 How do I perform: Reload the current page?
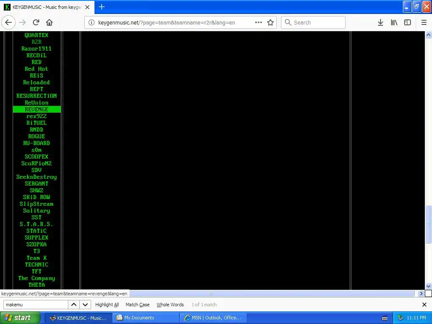(x=36, y=23)
